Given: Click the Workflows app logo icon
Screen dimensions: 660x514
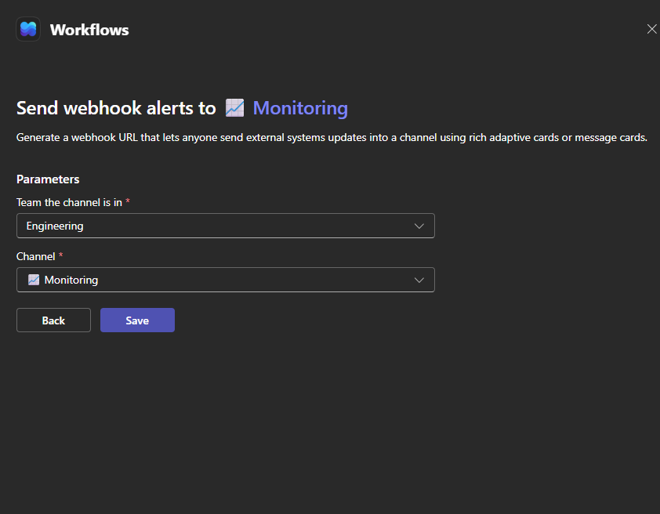Looking at the screenshot, I should [x=28, y=29].
